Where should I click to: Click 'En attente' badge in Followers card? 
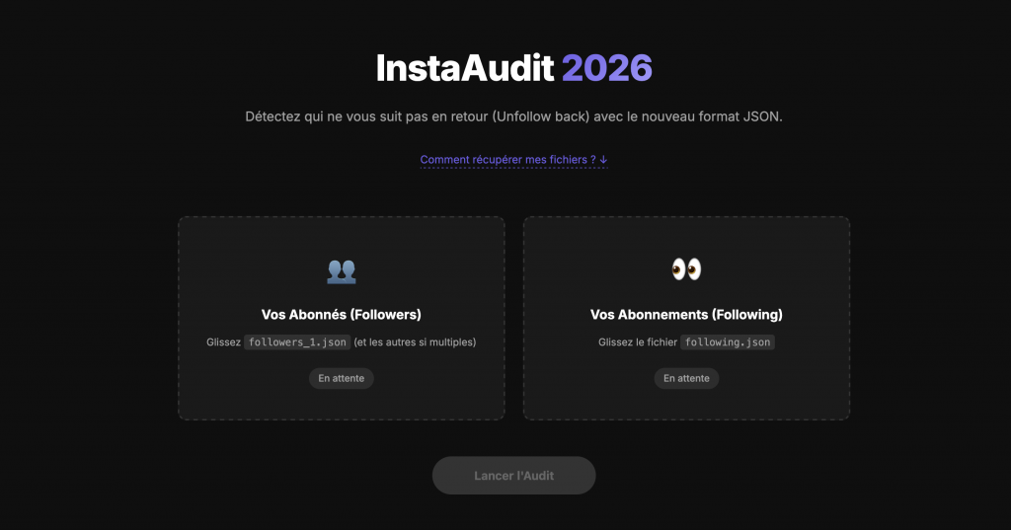342,378
